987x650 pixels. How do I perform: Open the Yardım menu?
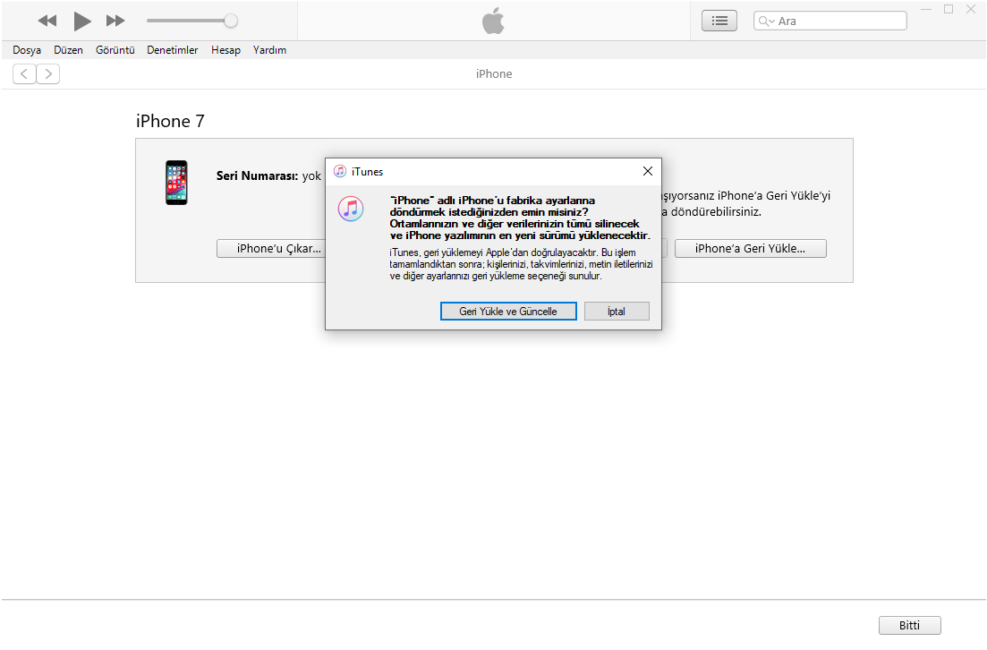click(x=269, y=50)
